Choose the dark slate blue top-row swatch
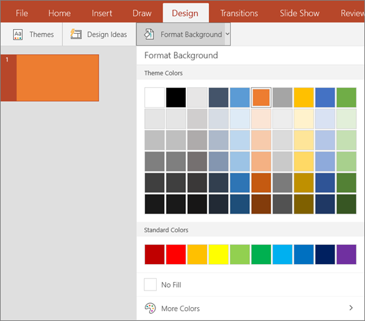 click(218, 97)
